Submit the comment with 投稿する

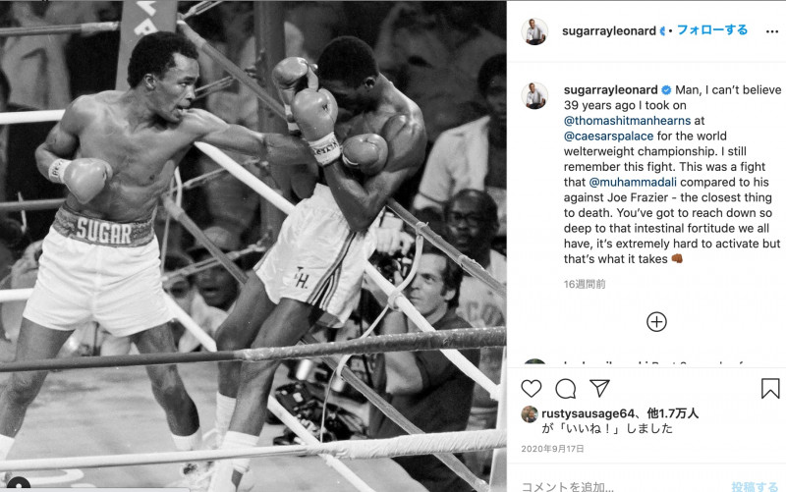[755, 486]
